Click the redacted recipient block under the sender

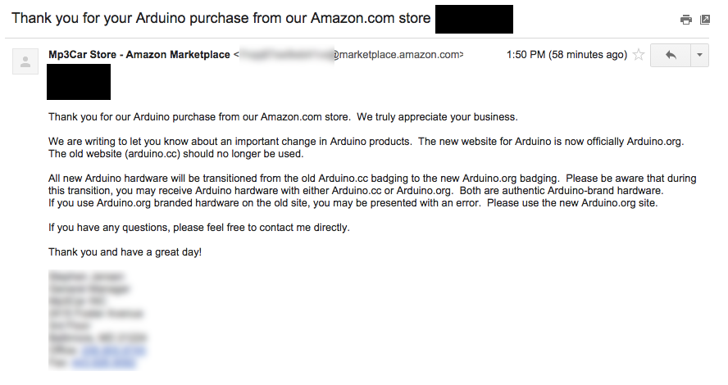[79, 81]
